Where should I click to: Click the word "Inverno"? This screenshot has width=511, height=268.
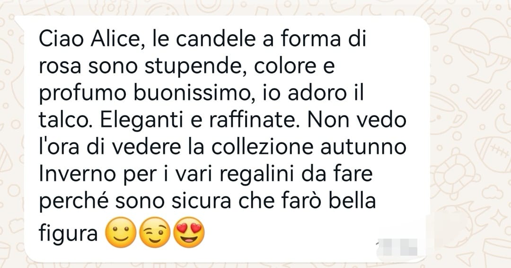[77, 174]
